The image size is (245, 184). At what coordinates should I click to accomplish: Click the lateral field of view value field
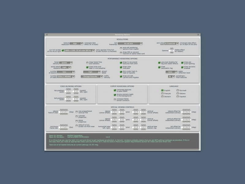[64, 112]
